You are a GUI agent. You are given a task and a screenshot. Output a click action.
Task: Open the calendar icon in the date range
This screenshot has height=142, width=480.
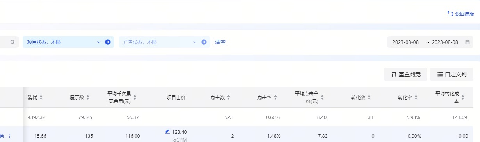click(467, 42)
